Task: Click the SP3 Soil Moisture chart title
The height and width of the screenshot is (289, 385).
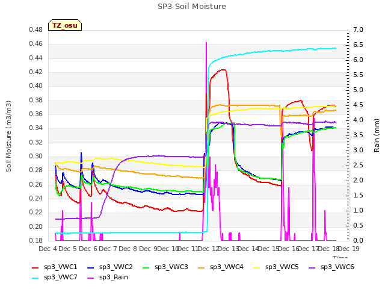Action: [x=192, y=7]
